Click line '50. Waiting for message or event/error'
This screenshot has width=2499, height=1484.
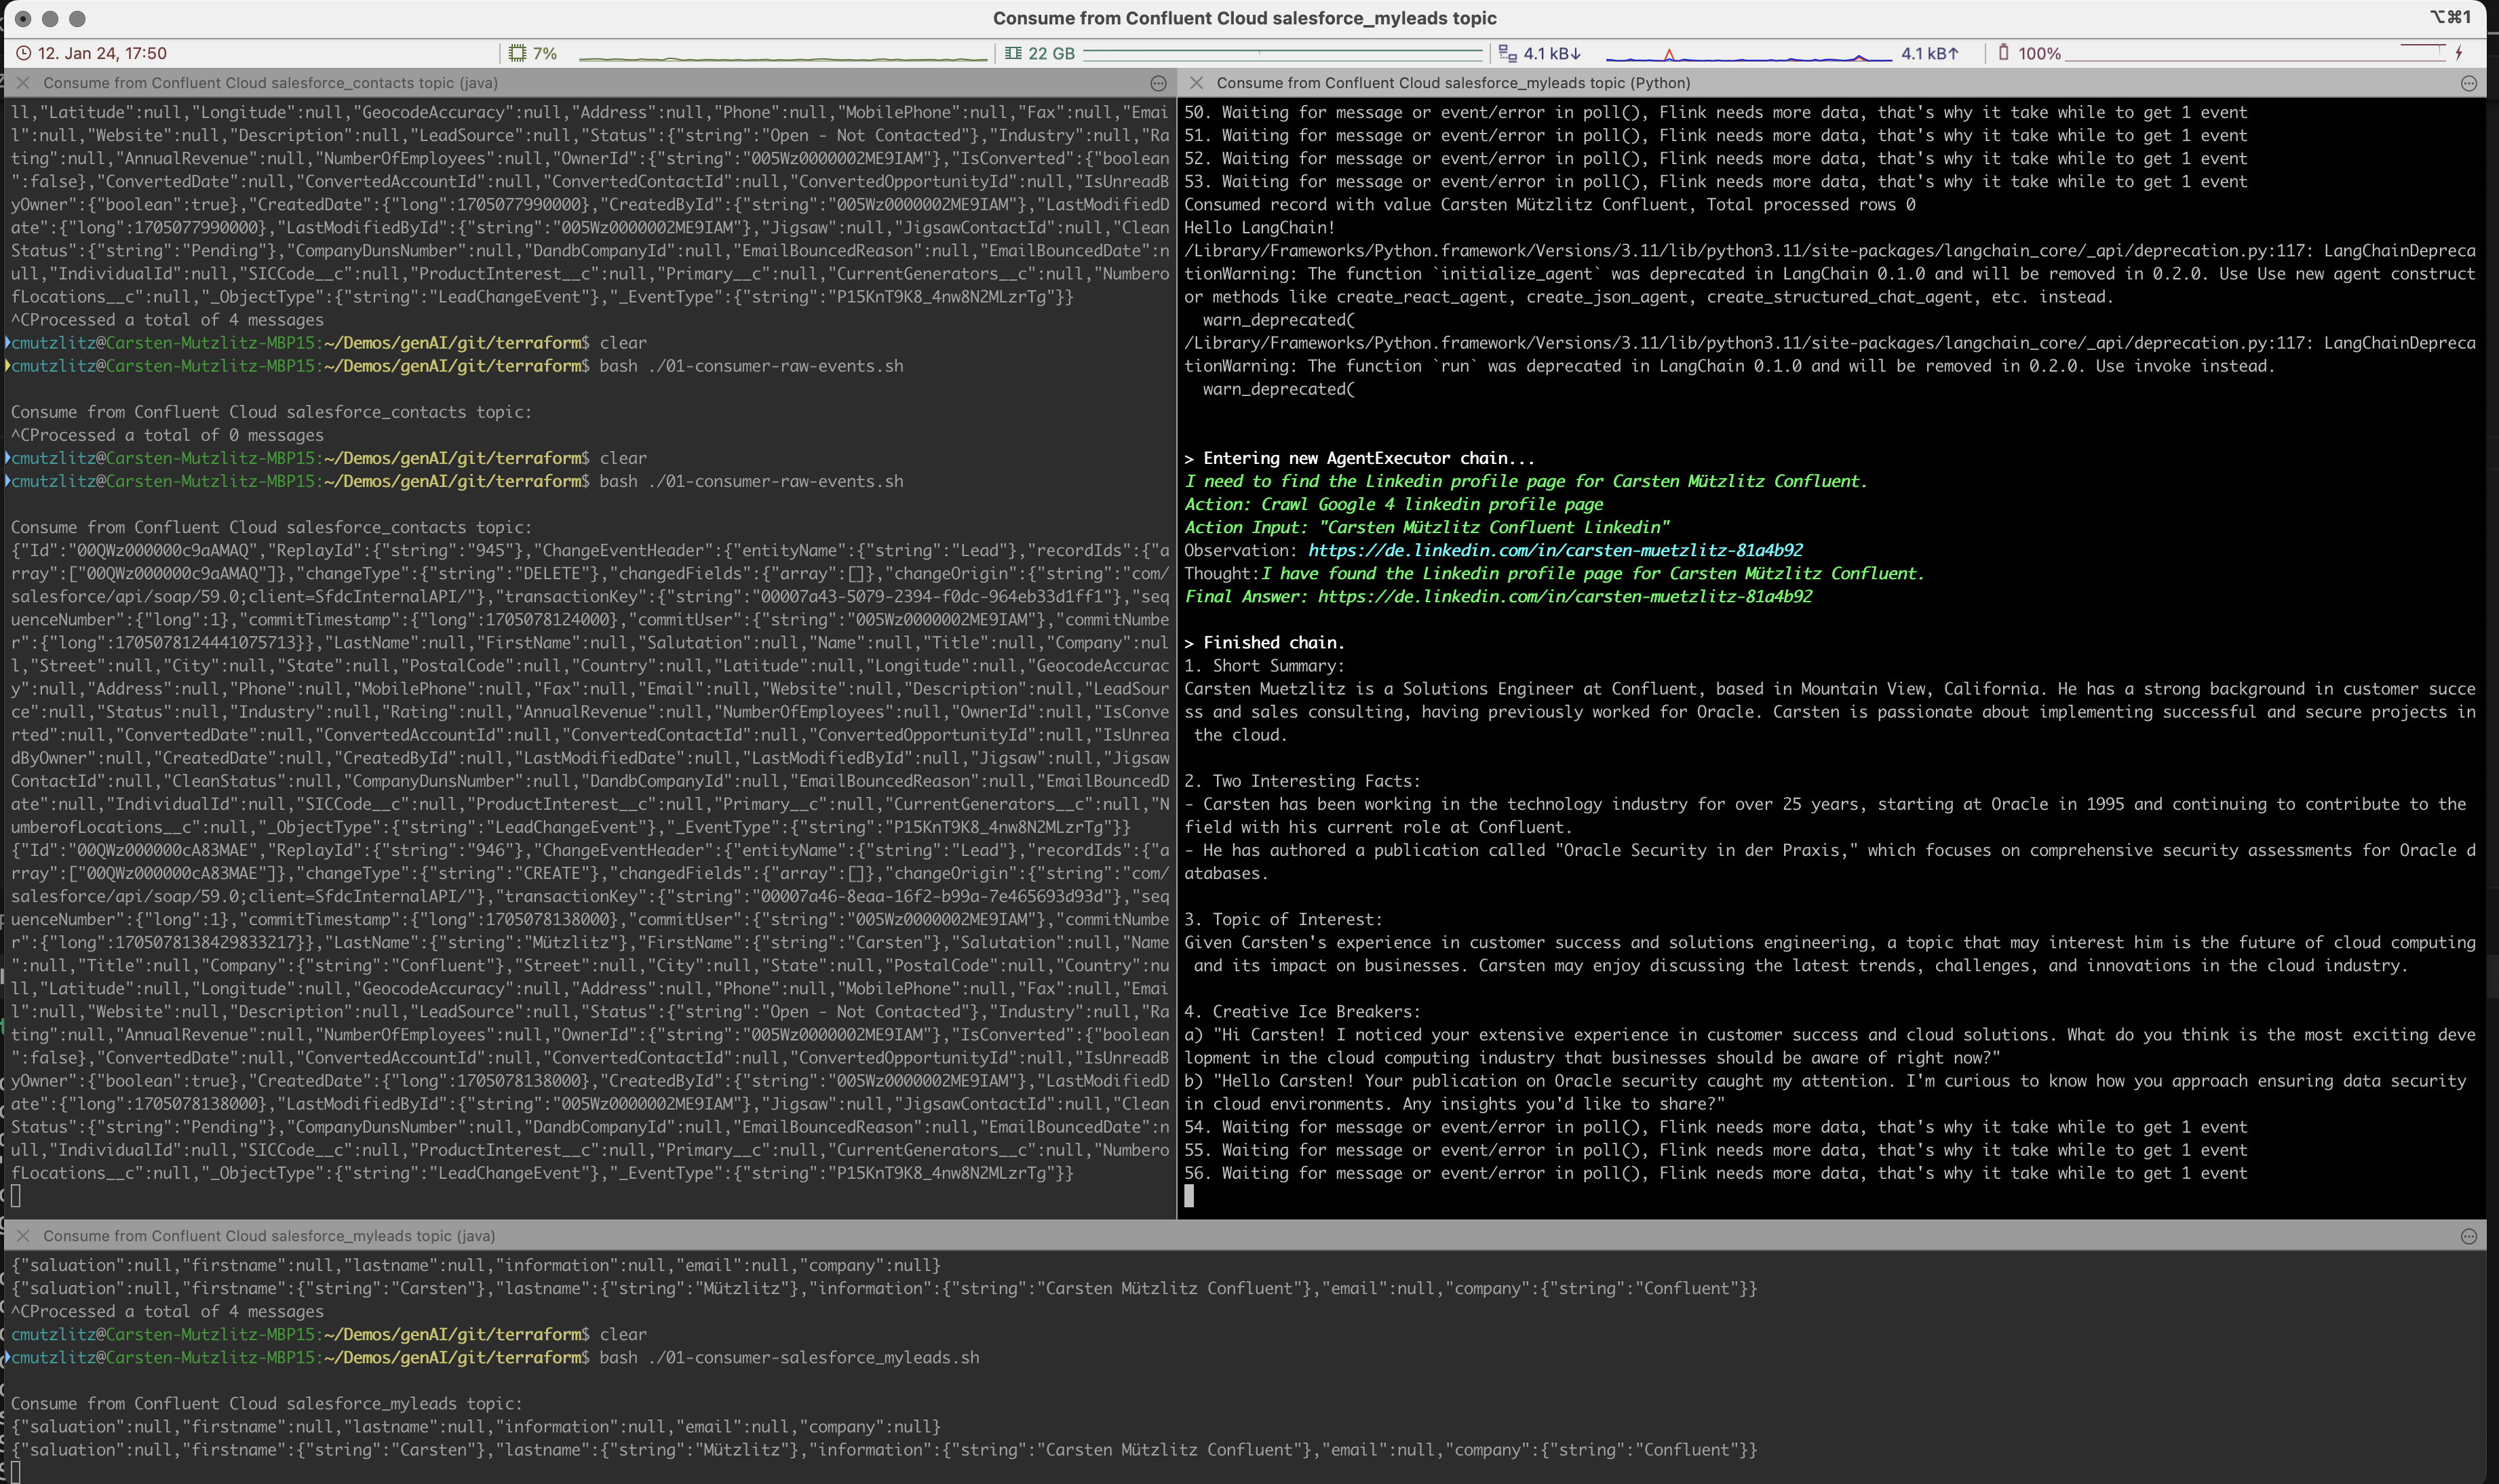tap(1715, 112)
